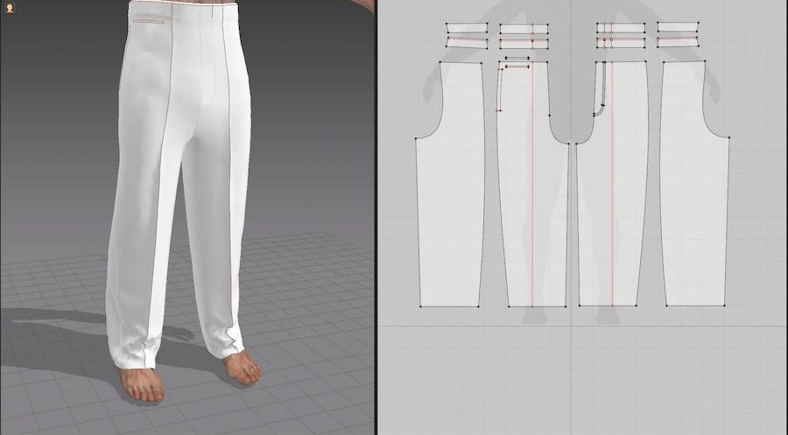
Task: Click the top-left waistband pattern piece
Action: [466, 28]
